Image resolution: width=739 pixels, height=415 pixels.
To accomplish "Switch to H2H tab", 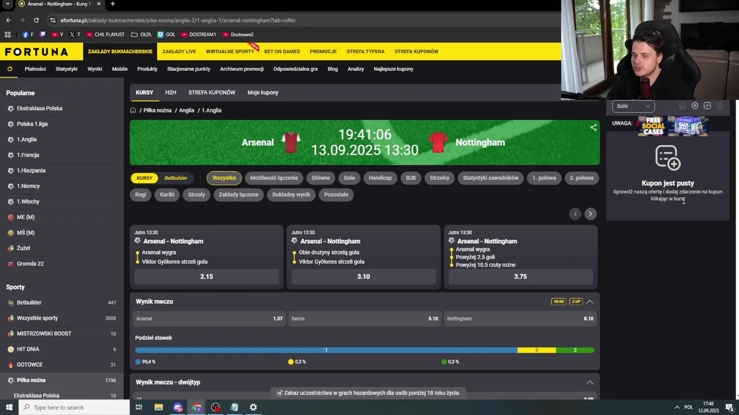I will click(x=170, y=93).
